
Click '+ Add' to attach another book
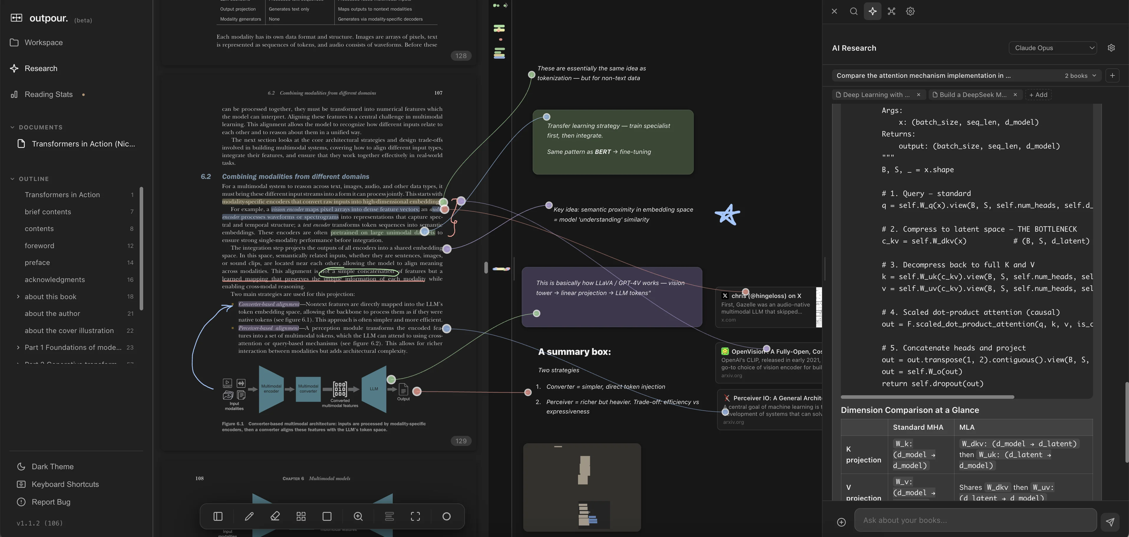click(x=1038, y=95)
